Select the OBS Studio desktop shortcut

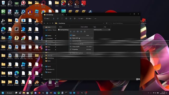pos(10,3)
